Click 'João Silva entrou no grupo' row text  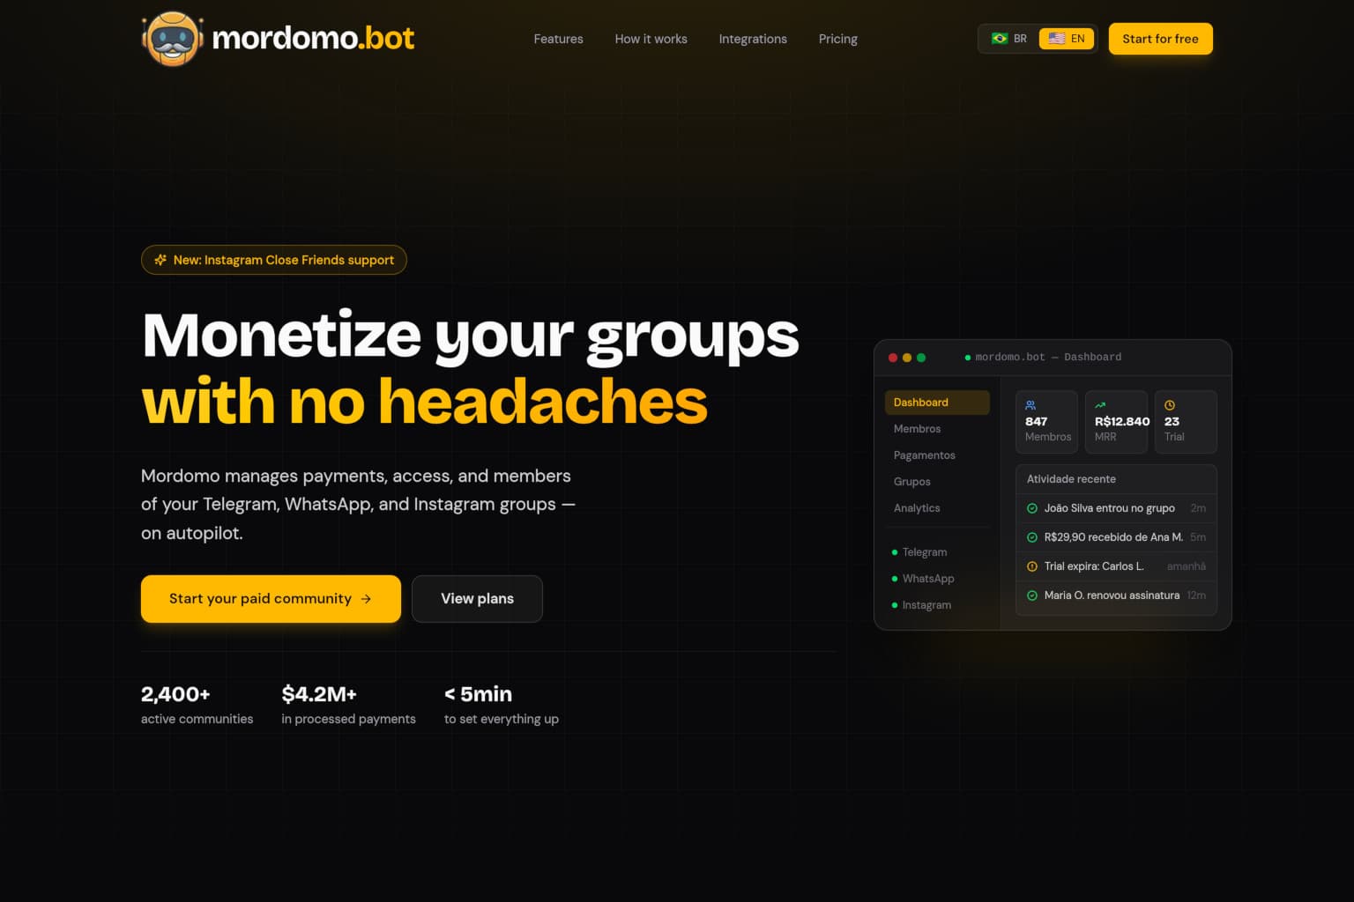[x=1109, y=508]
